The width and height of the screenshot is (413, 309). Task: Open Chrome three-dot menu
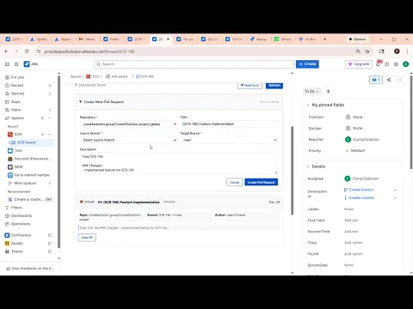click(407, 51)
